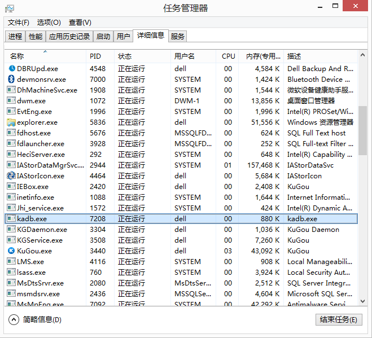Switch to the 性能 tab
The width and height of the screenshot is (372, 338).
point(36,36)
